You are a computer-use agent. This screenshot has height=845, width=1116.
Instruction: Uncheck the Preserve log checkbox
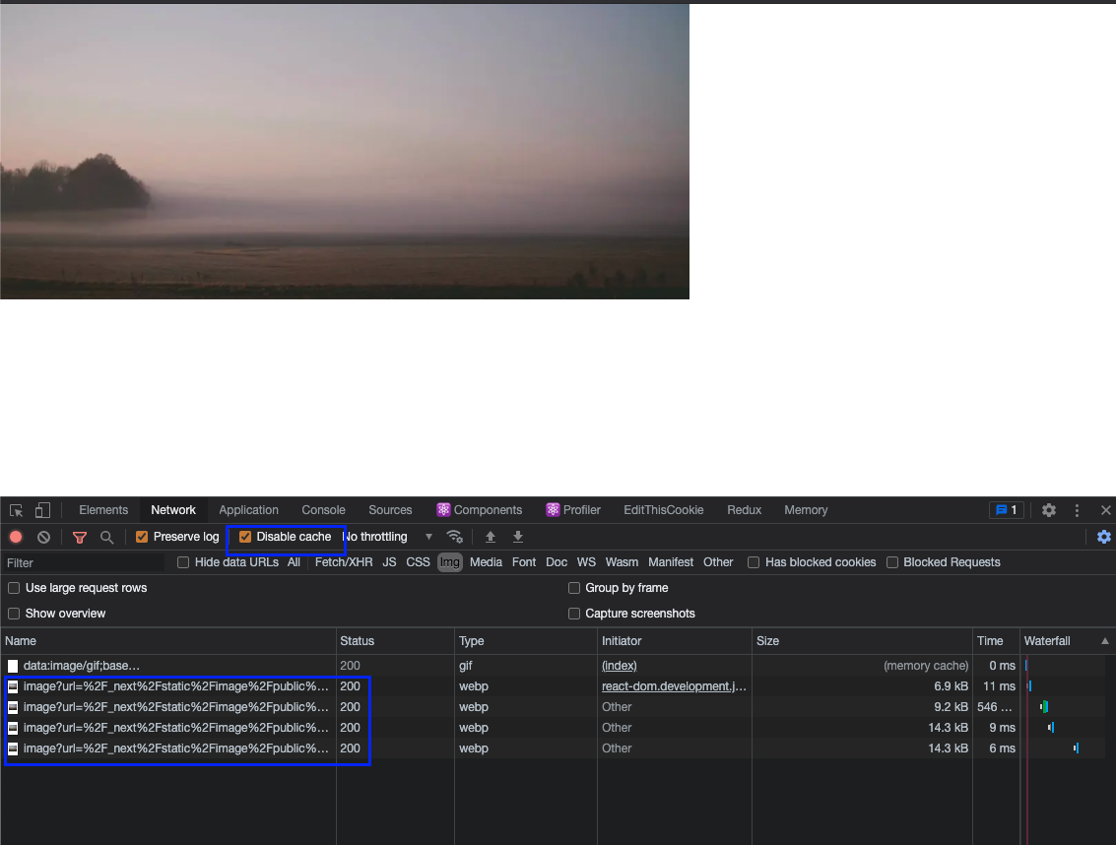click(142, 537)
